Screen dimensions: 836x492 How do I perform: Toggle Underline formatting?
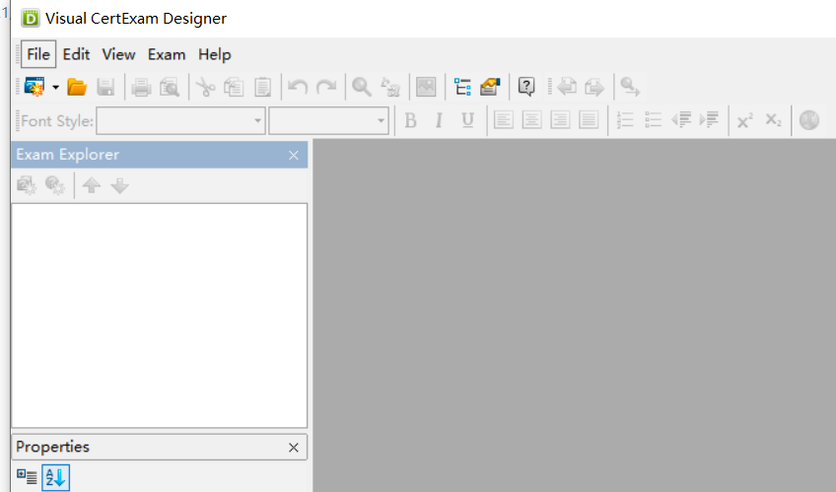[467, 120]
